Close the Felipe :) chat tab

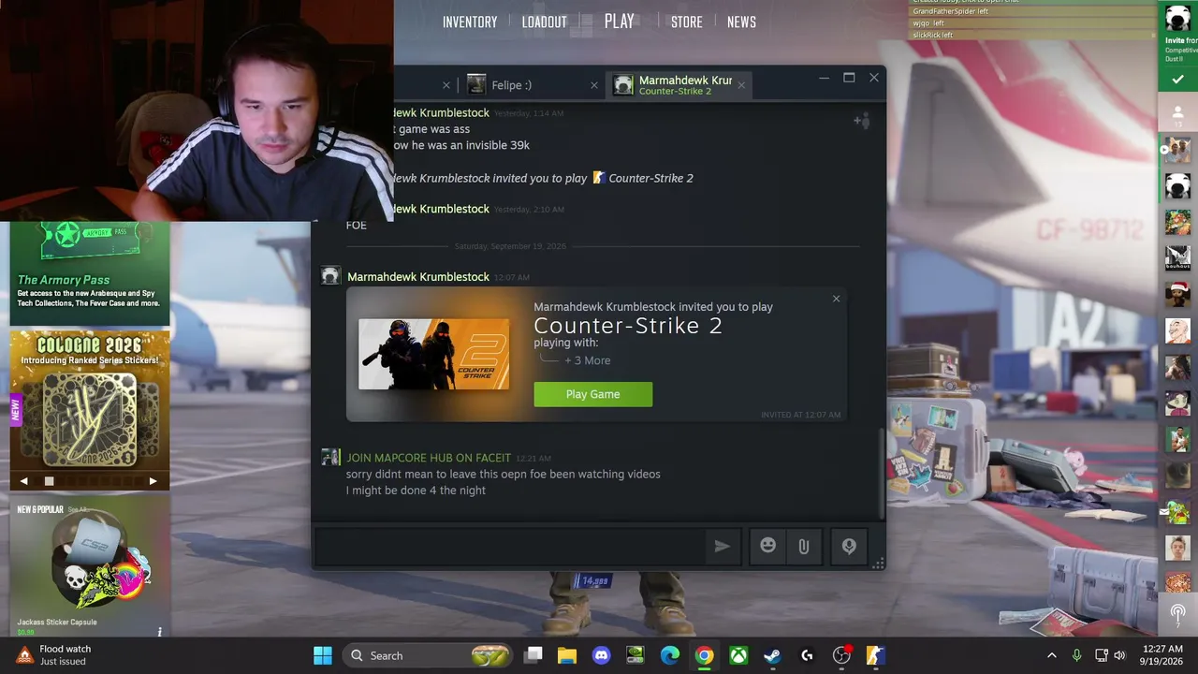pos(594,85)
